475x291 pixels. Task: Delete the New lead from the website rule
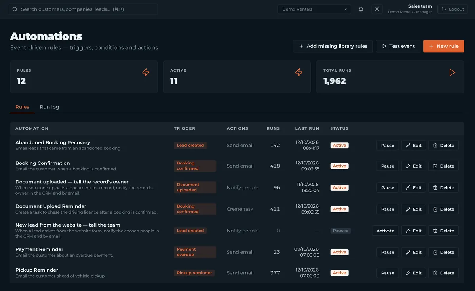(x=443, y=231)
